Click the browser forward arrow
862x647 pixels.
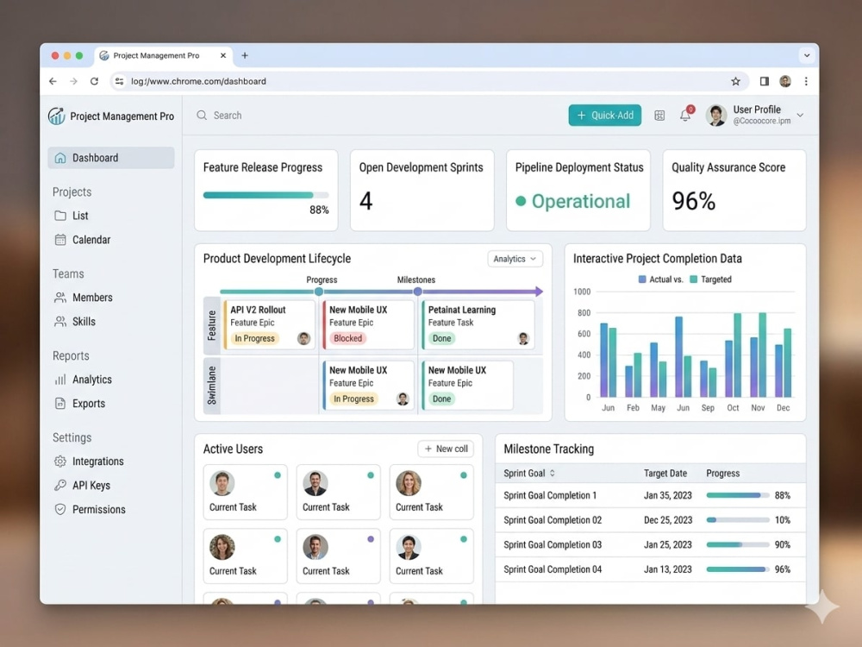click(73, 81)
